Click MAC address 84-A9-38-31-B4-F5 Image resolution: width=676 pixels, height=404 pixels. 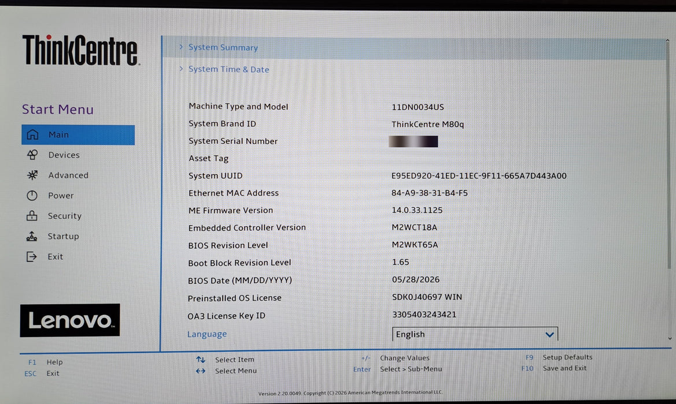point(430,193)
